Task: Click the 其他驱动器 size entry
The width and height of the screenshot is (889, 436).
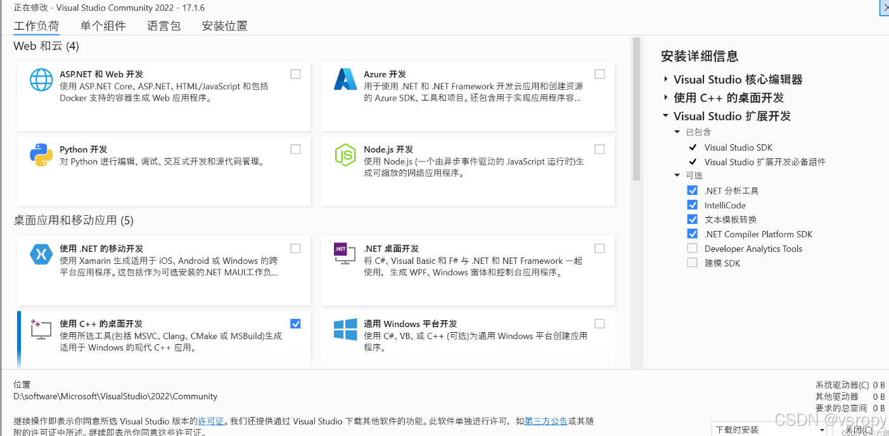Action: click(850, 397)
